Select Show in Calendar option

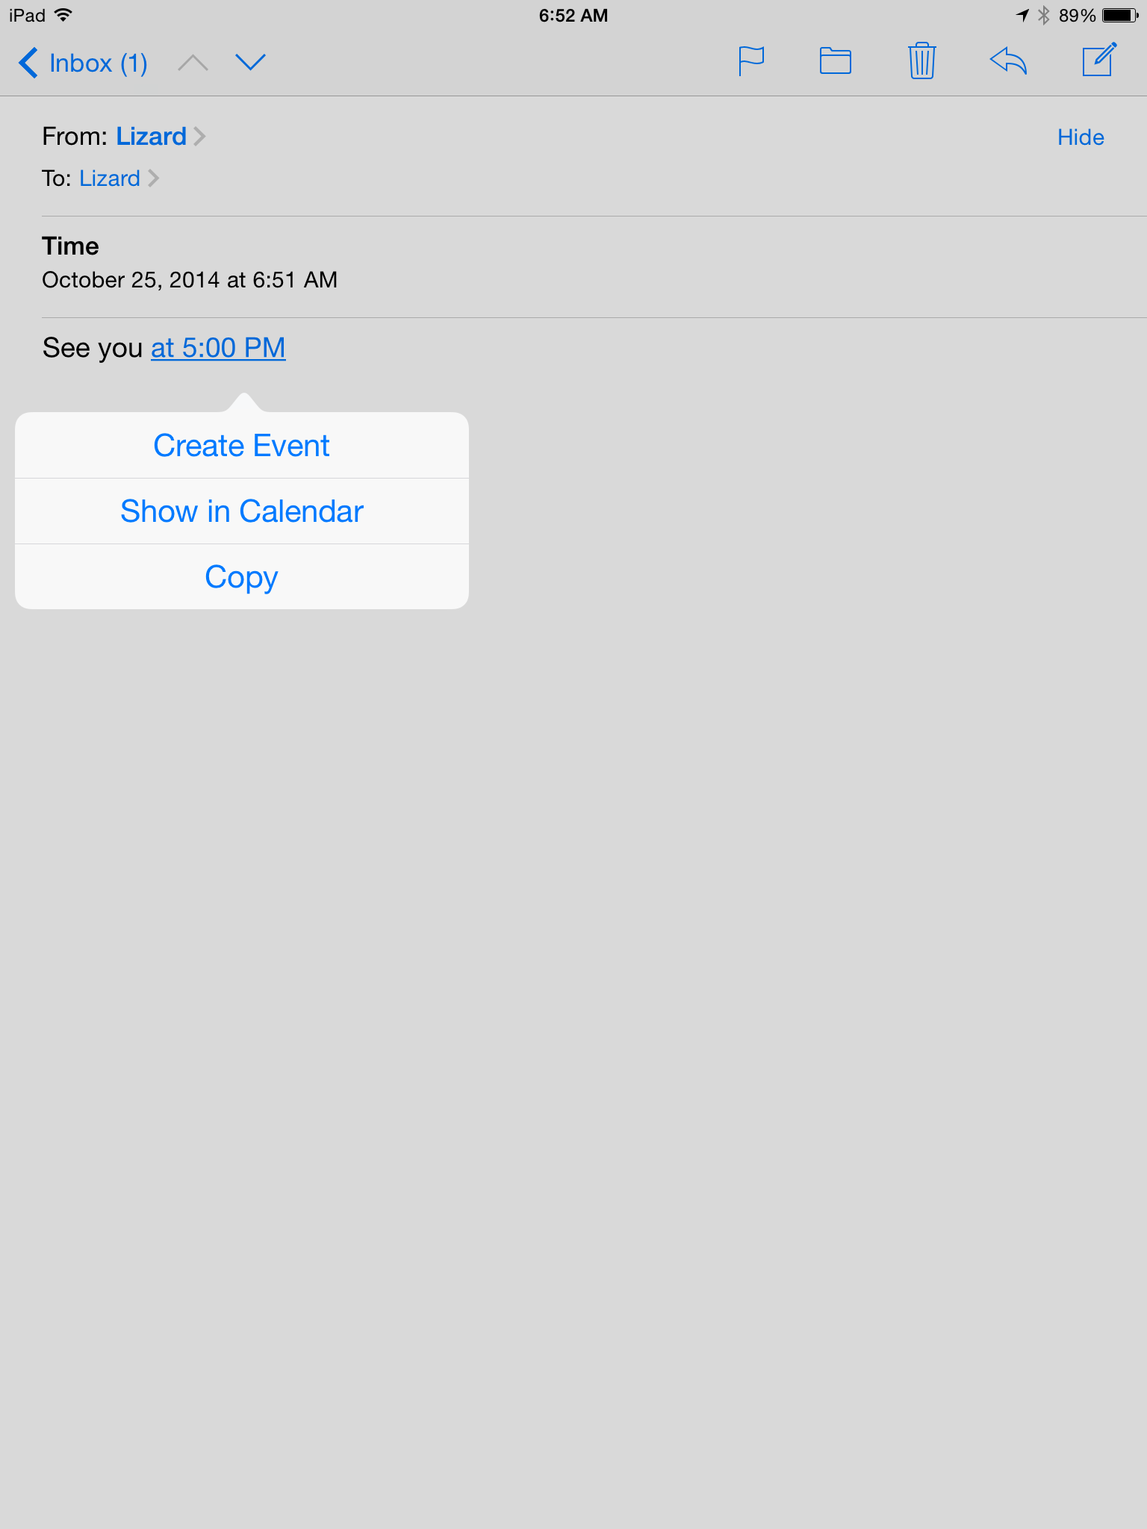242,511
